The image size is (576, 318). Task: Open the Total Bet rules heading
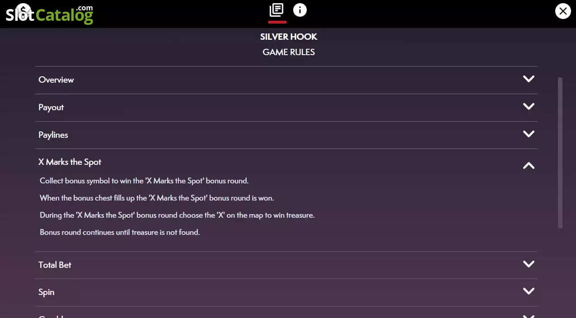[x=55, y=265]
